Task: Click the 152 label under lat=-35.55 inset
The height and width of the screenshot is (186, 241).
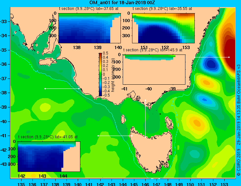Action: [165, 47]
